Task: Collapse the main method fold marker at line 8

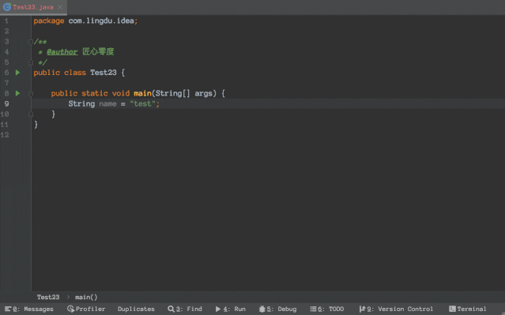Action: 31,94
